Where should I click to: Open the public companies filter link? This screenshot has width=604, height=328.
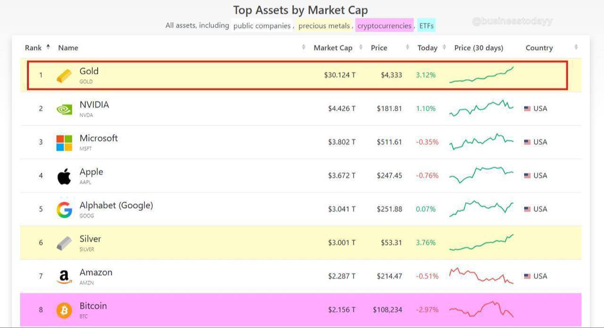coord(262,25)
